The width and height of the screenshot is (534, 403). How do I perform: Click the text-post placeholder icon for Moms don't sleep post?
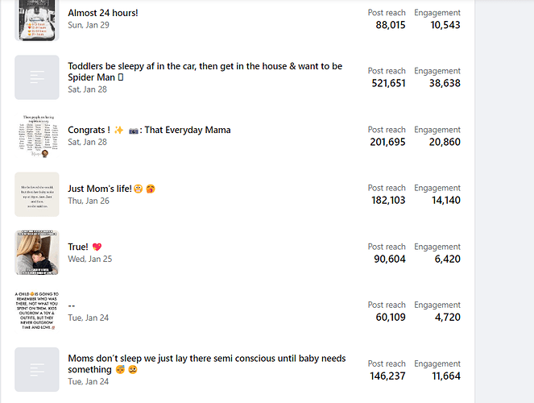(37, 370)
